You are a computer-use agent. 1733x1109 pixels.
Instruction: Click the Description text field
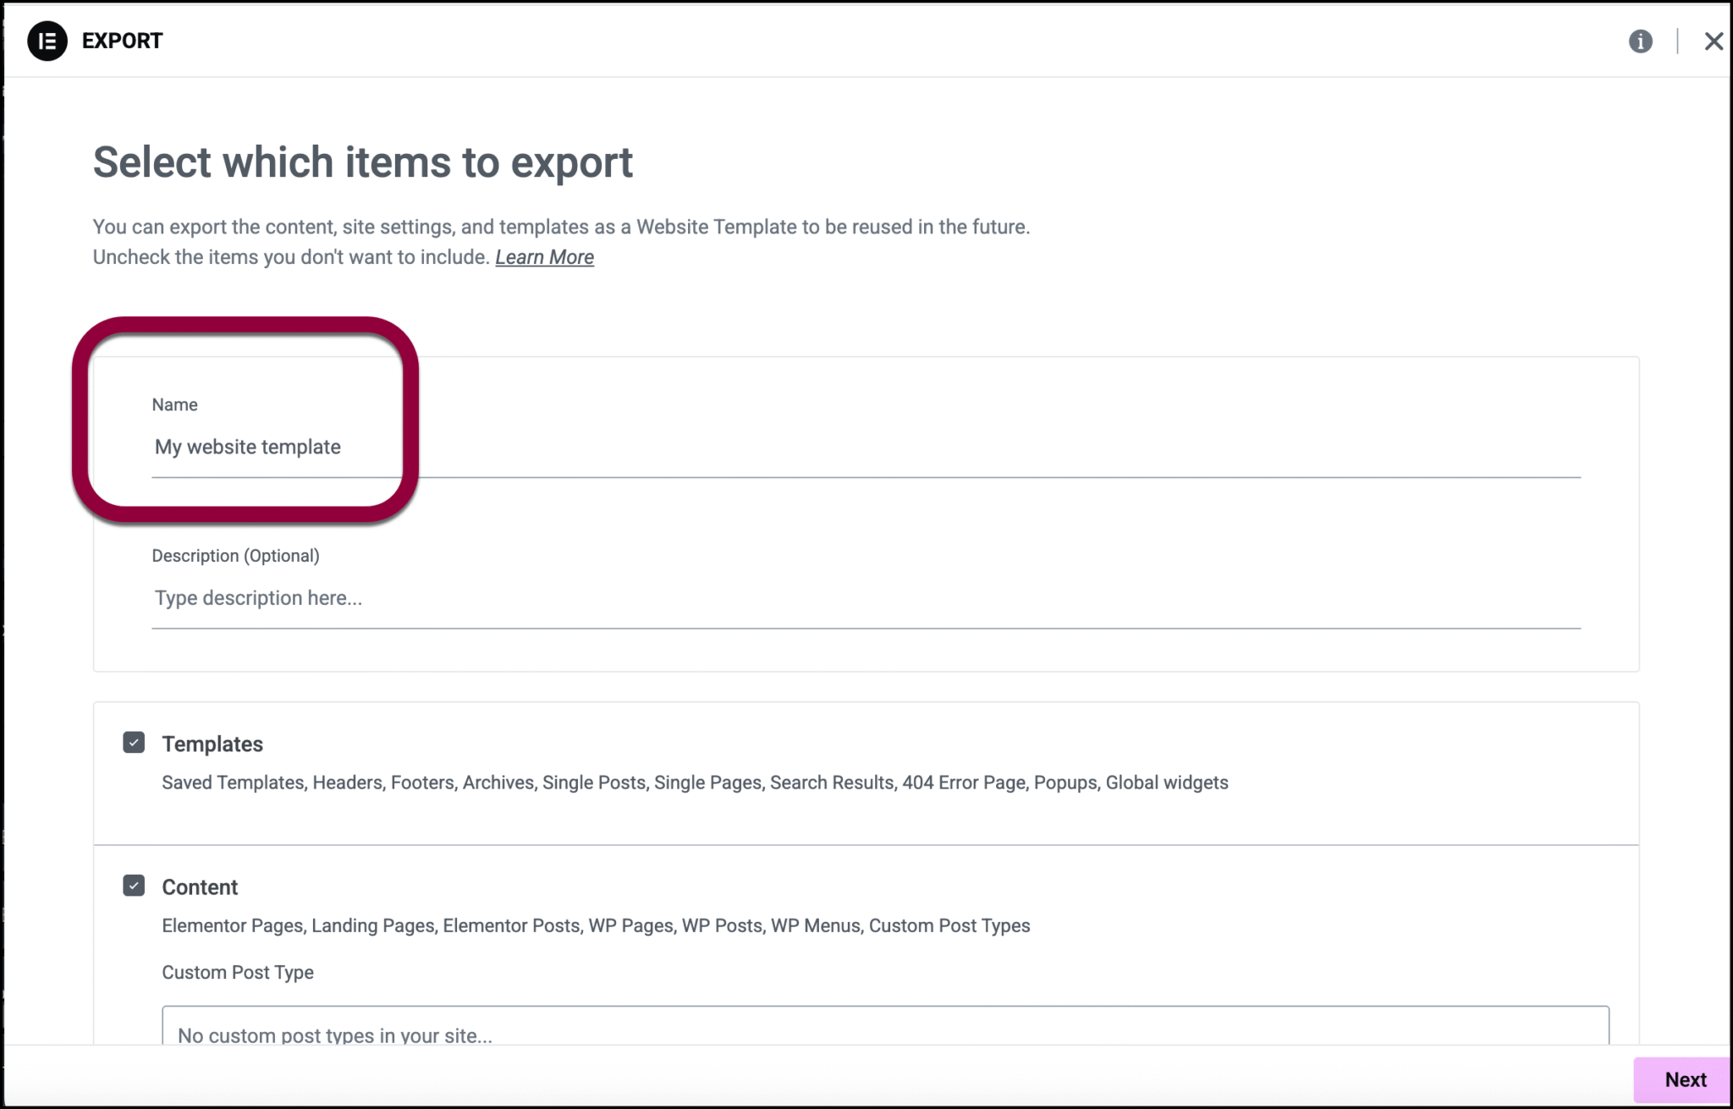(592, 598)
